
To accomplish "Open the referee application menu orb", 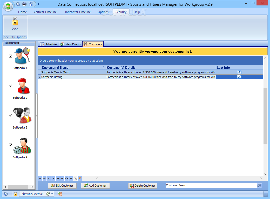I will 8,6.
